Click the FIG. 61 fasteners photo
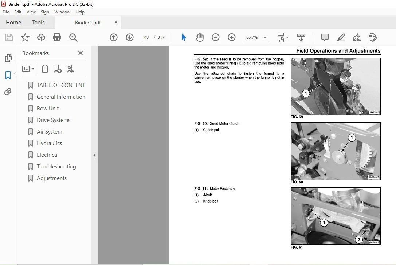 (x=336, y=216)
